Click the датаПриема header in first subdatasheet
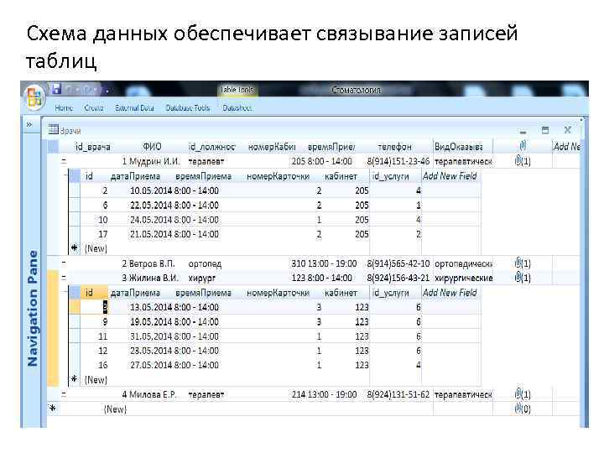604x453 pixels. tap(135, 176)
